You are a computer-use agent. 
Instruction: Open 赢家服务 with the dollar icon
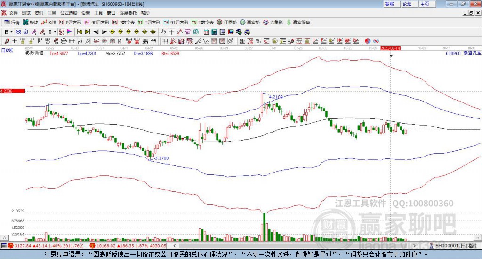tap(298, 23)
